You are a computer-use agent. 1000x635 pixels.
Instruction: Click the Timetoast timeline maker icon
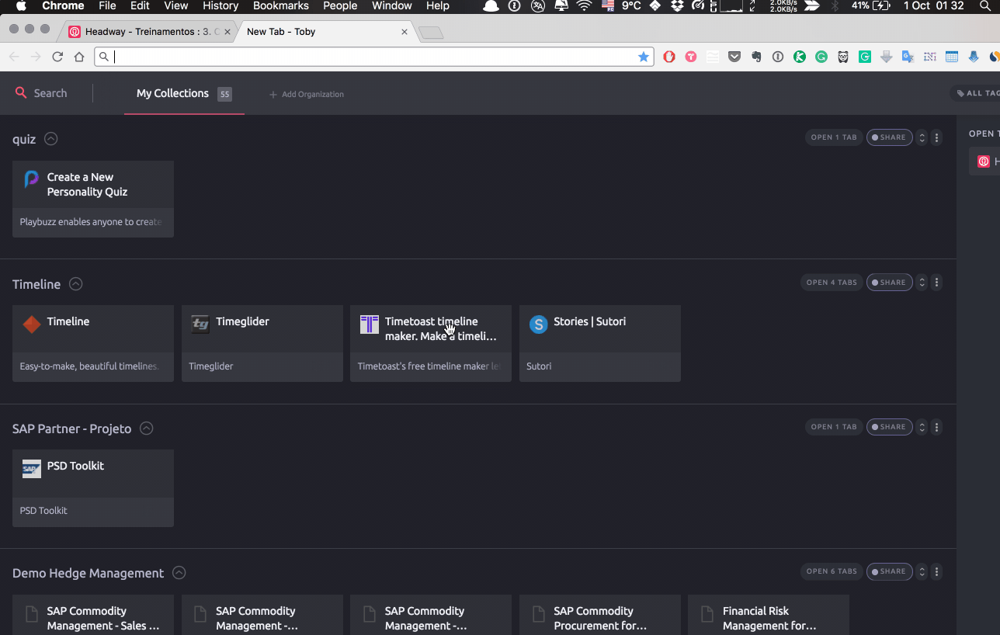point(370,324)
